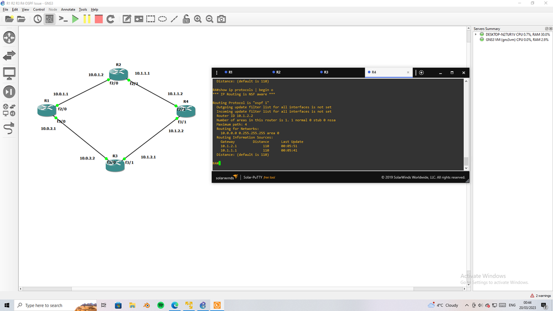Select the Add a note tool

point(127,19)
